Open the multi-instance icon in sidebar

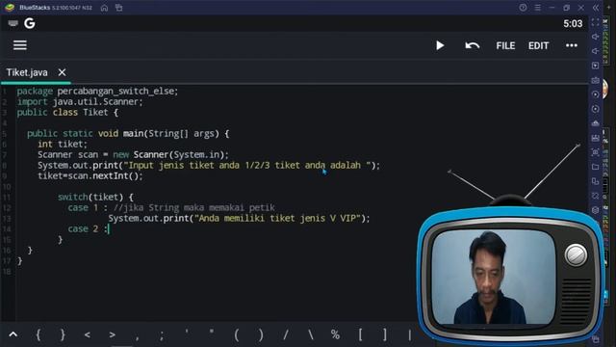point(595,181)
